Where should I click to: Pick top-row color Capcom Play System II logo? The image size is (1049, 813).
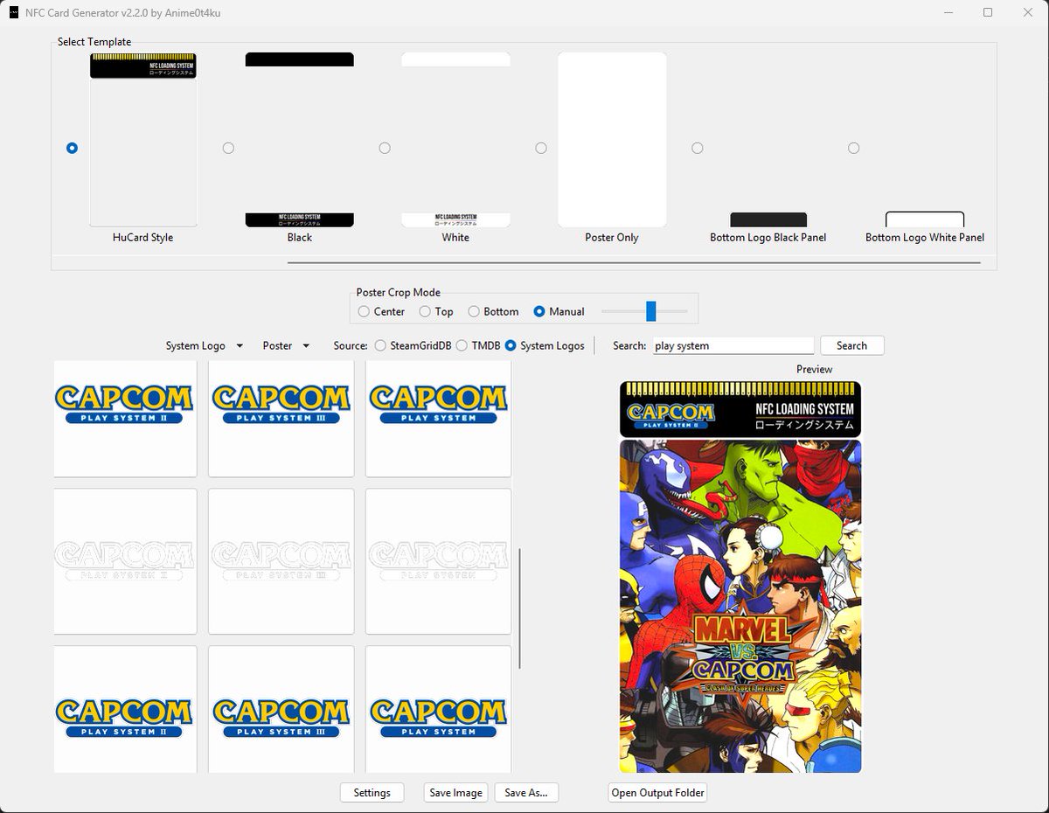pyautogui.click(x=124, y=419)
